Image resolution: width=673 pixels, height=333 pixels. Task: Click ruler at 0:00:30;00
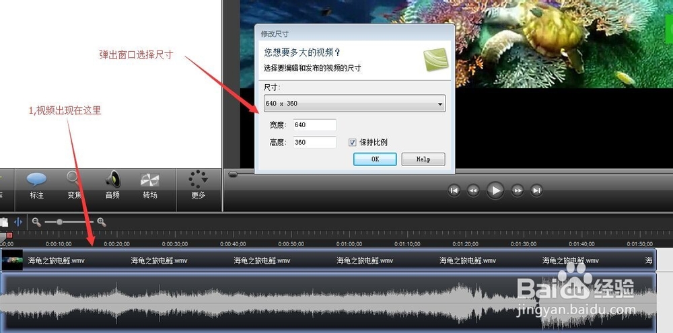coord(175,244)
